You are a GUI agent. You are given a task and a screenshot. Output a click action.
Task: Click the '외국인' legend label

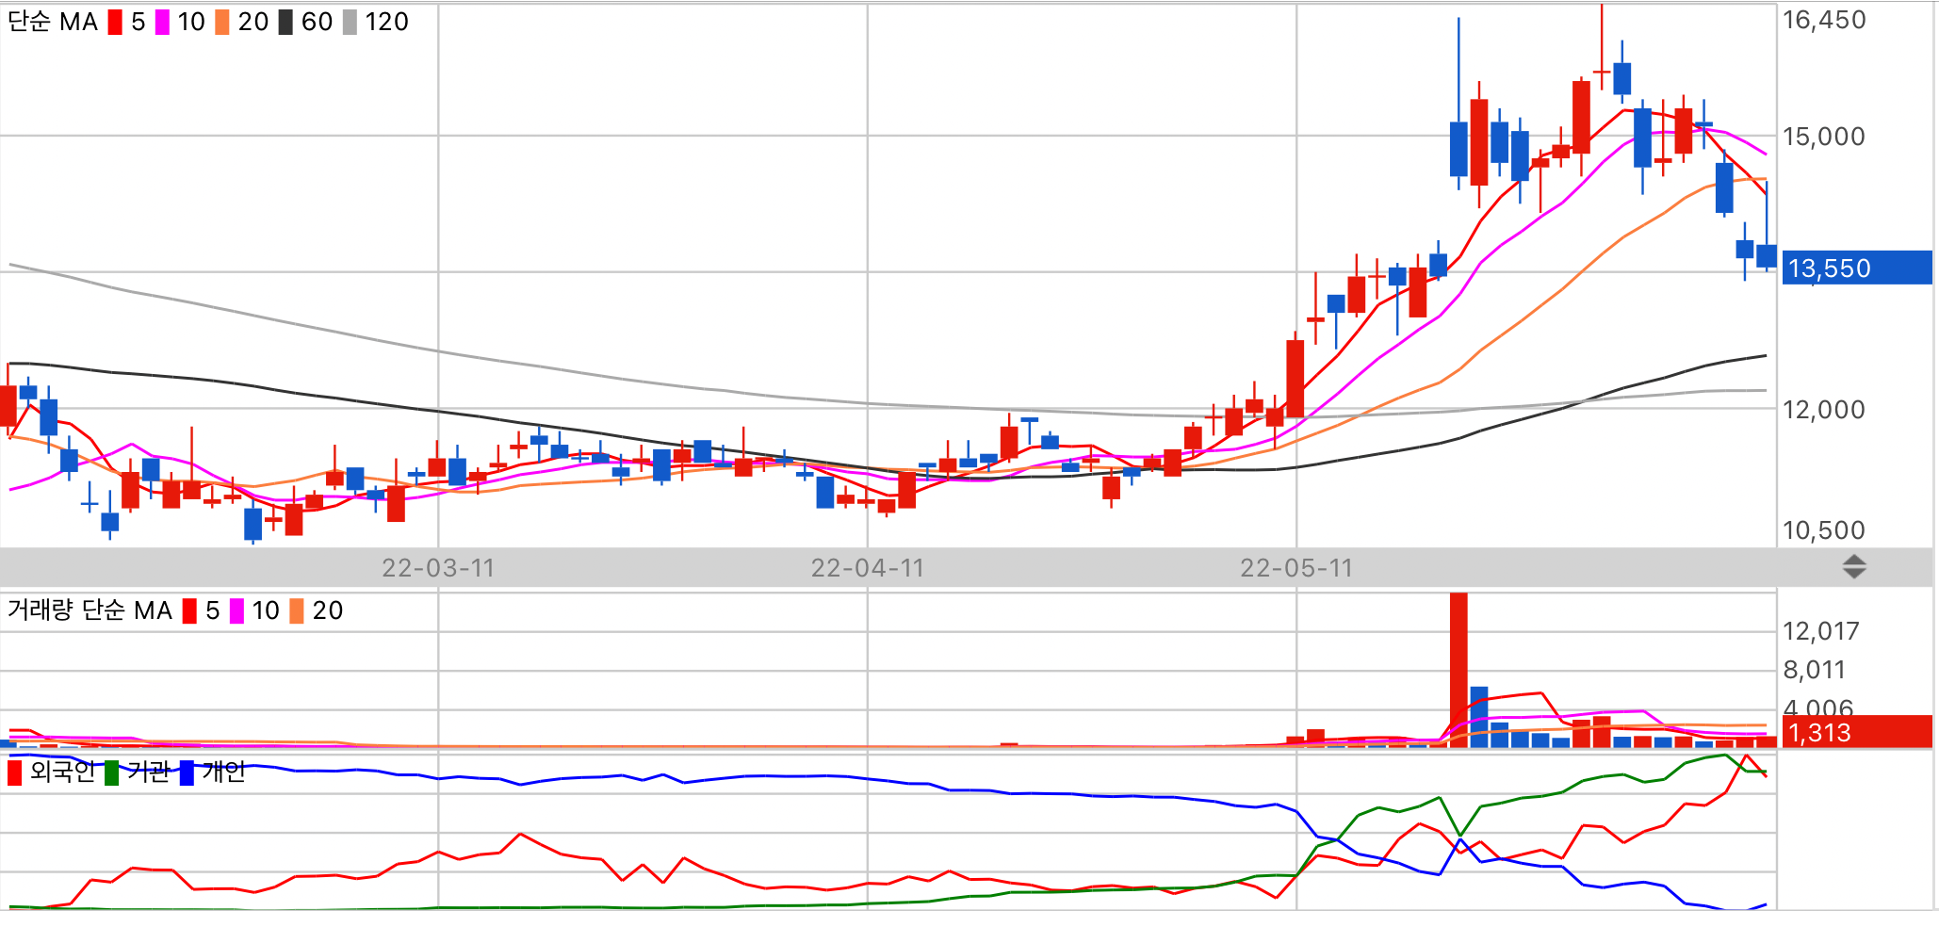click(62, 772)
